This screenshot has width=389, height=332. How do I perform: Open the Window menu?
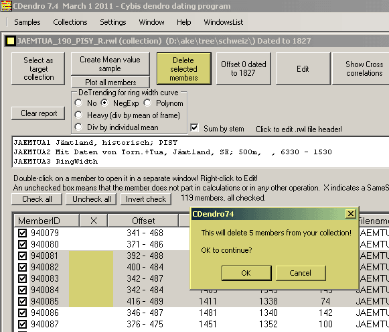pyautogui.click(x=151, y=22)
